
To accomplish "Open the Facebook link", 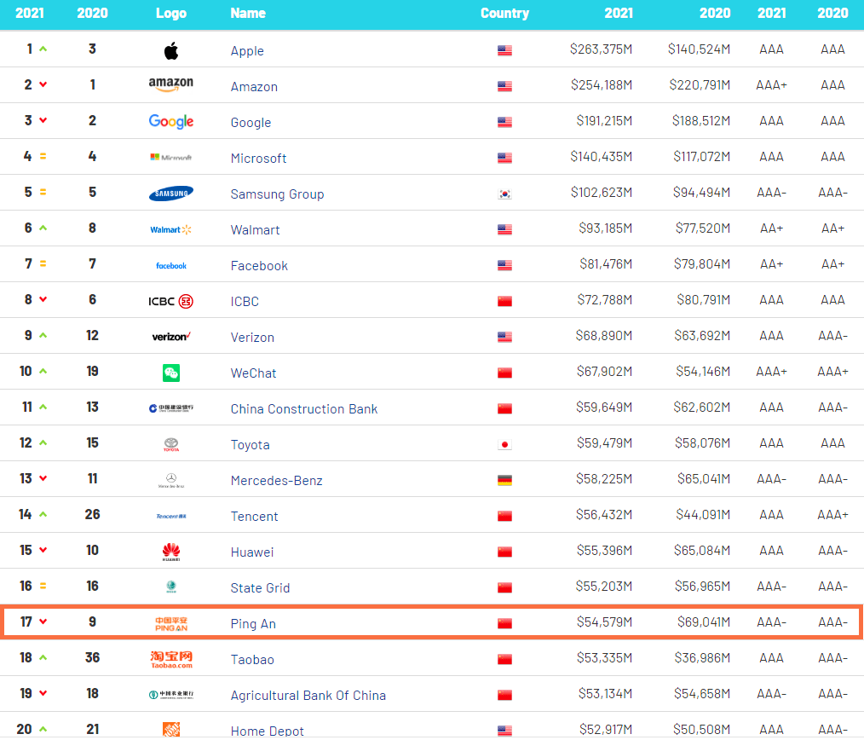I will coord(258,264).
